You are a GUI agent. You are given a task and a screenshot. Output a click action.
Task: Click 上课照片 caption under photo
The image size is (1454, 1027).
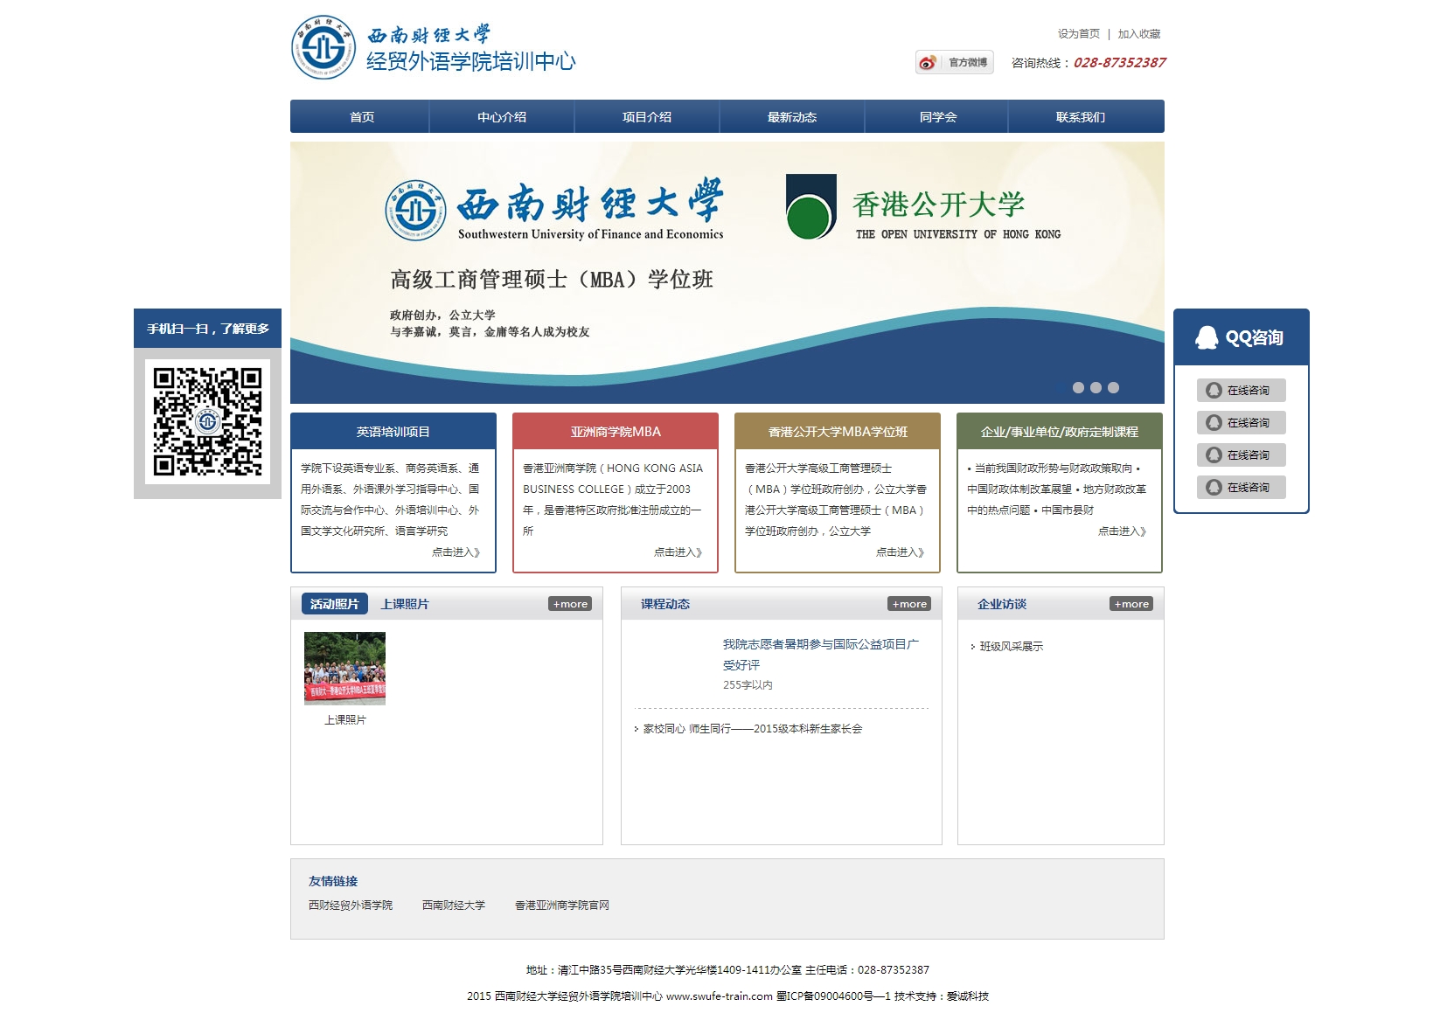(x=345, y=720)
